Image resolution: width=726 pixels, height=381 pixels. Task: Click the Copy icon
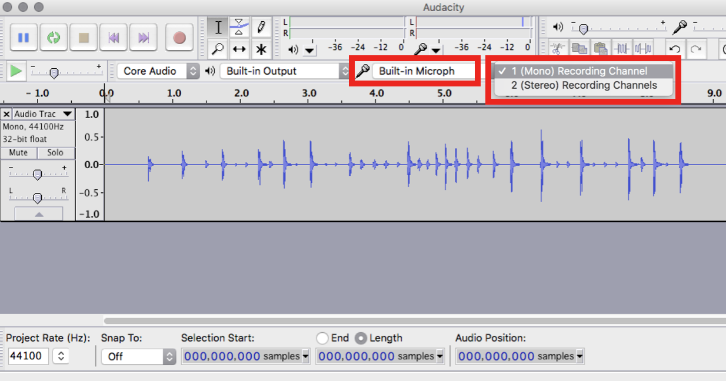[x=580, y=49]
